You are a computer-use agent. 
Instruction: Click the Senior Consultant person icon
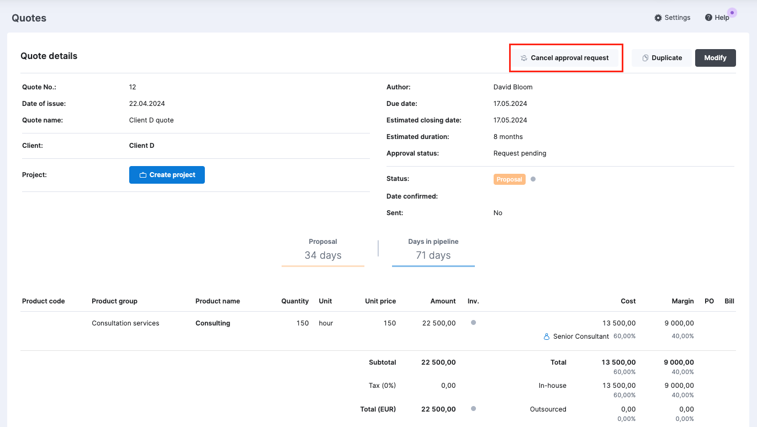[x=547, y=336]
